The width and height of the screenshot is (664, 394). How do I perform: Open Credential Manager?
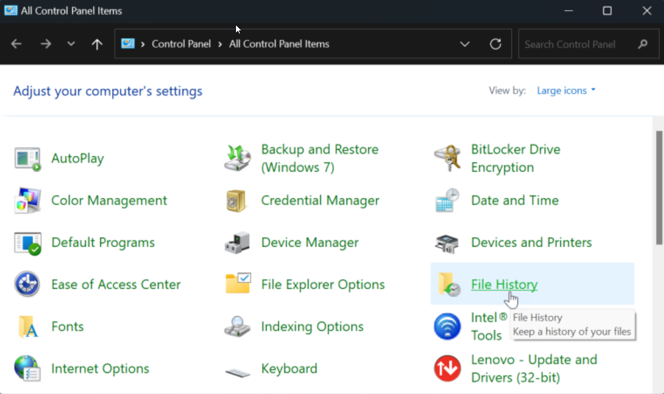click(320, 200)
